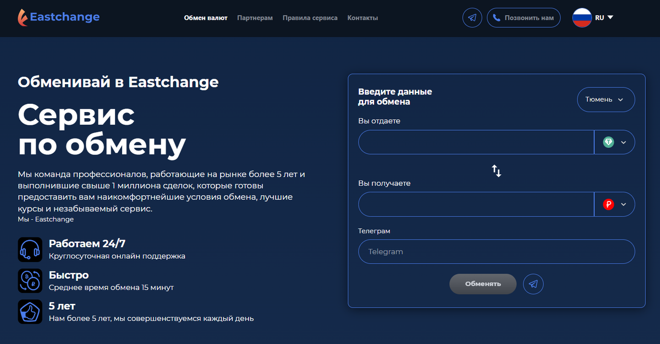
Task: Click the Обменять button
Action: tap(483, 284)
